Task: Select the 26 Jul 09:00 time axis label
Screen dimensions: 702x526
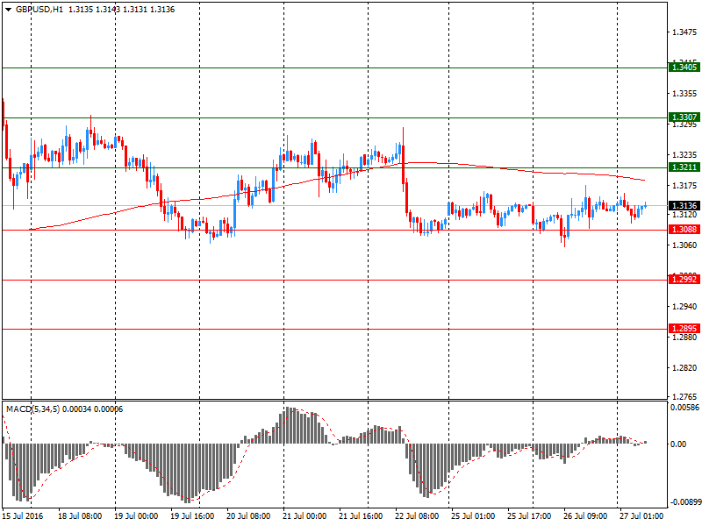Action: tap(585, 516)
